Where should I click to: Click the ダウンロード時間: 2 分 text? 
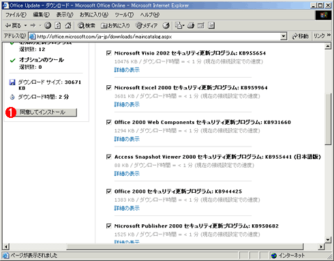[x=44, y=97]
